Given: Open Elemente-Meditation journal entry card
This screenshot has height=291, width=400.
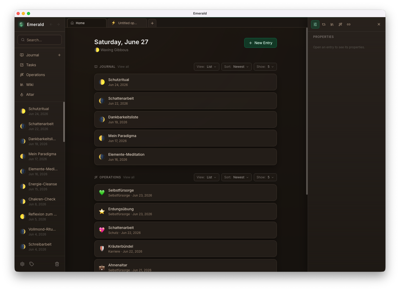Looking at the screenshot, I should 186,157.
